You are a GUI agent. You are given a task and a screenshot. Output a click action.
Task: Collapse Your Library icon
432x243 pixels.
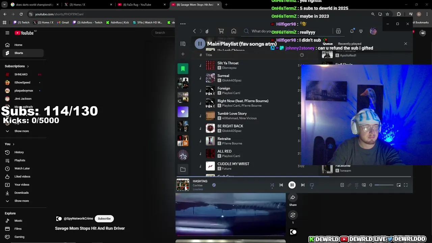click(183, 44)
